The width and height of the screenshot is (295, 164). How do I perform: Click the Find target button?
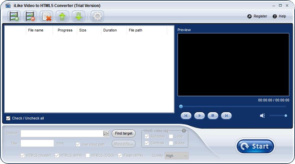click(124, 134)
